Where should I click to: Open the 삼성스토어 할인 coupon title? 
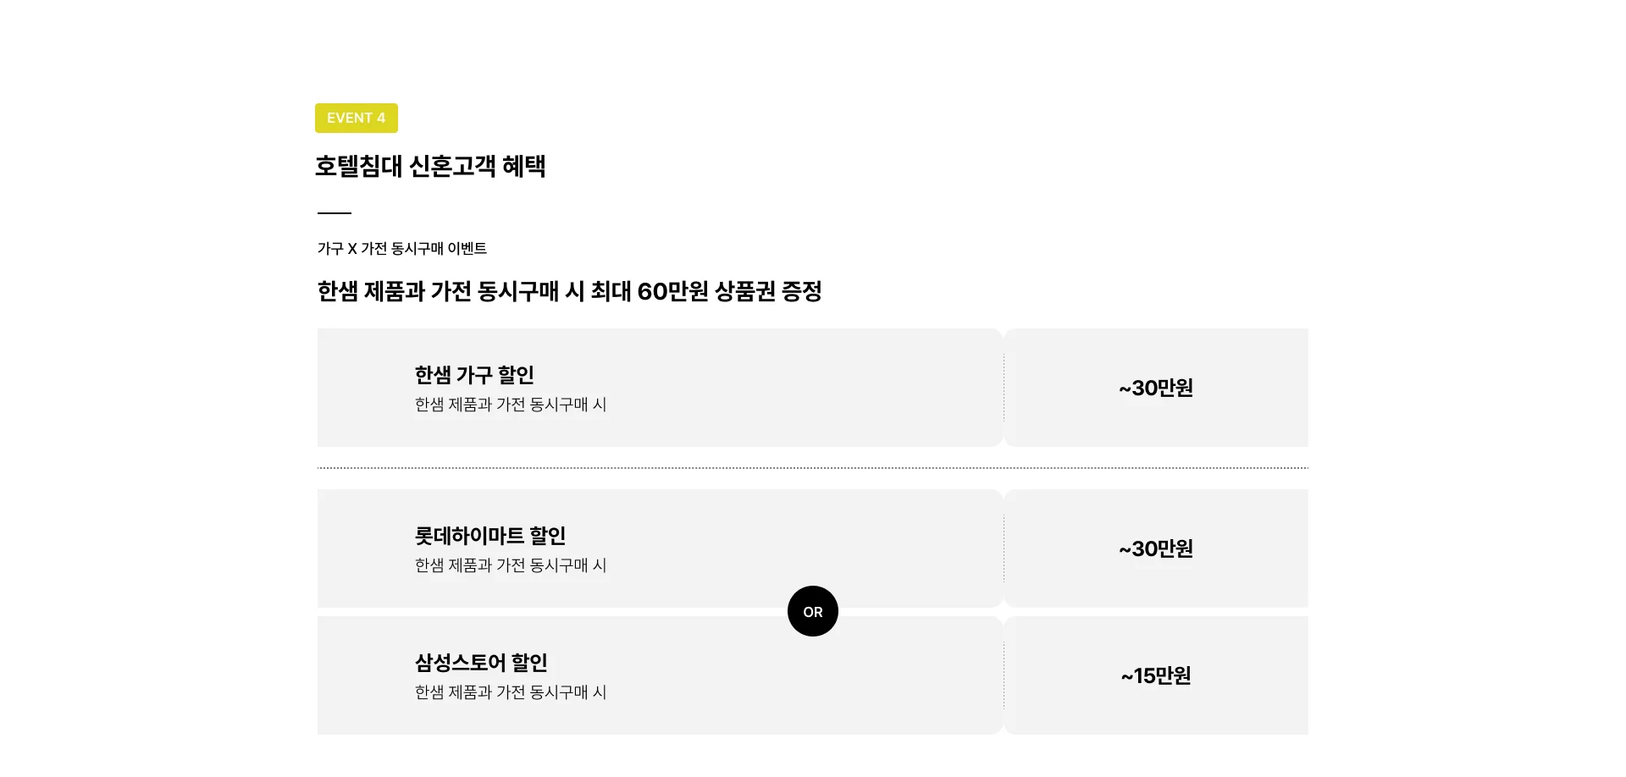[x=480, y=663]
